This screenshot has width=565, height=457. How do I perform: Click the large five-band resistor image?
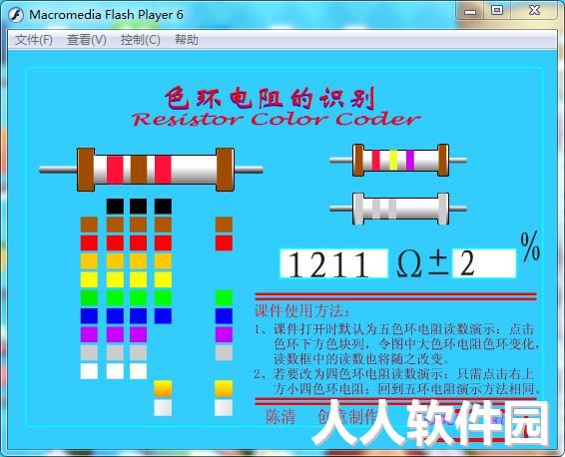pos(152,170)
